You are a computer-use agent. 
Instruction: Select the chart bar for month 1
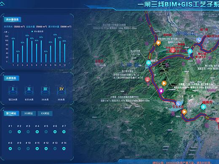coord(13,51)
